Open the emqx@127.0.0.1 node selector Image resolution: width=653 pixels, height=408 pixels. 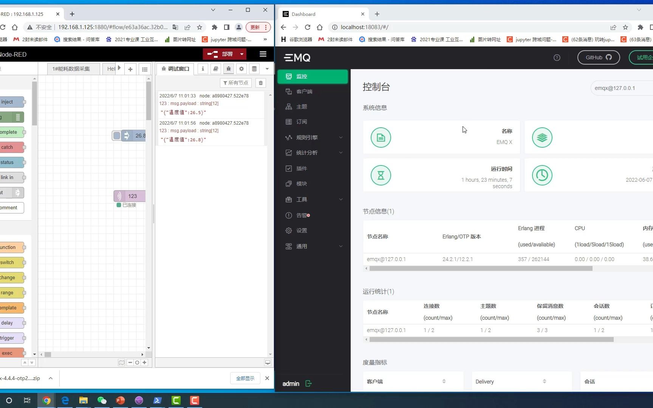pyautogui.click(x=622, y=88)
